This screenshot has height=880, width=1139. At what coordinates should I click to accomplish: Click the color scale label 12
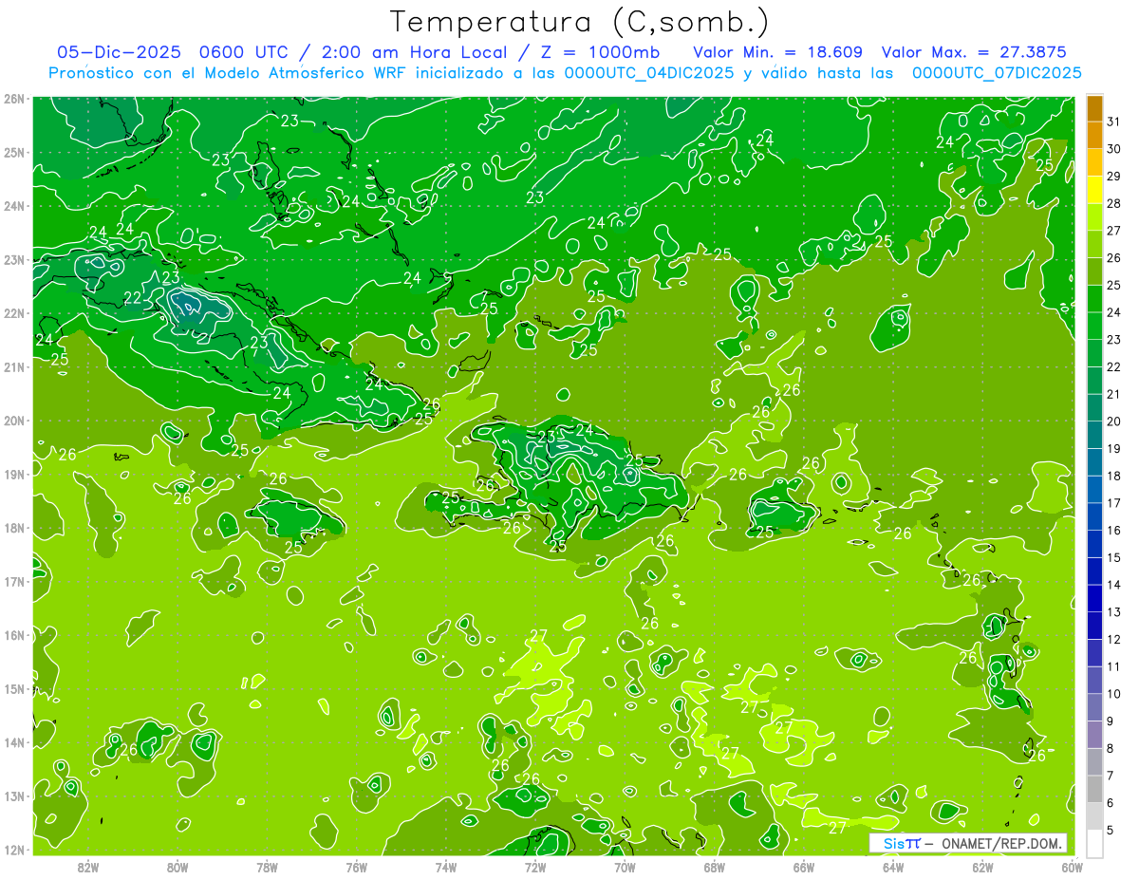[1113, 639]
